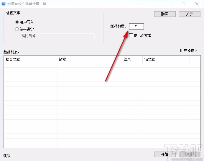Start checking with the 开始 button

(165, 154)
